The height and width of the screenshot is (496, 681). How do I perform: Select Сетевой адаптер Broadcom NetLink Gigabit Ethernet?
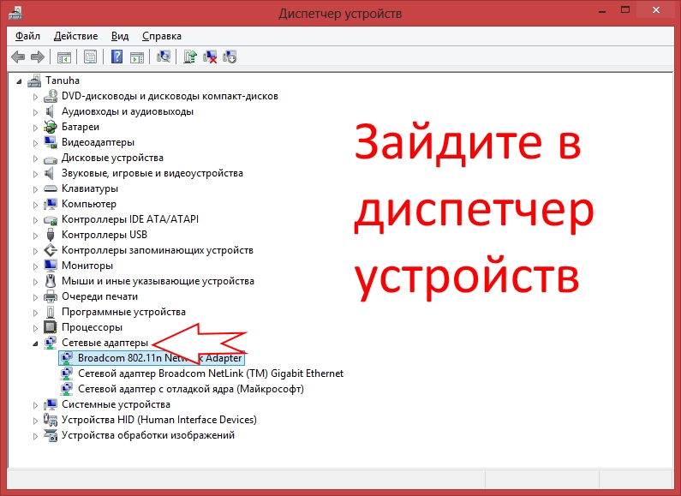pyautogui.click(x=211, y=373)
